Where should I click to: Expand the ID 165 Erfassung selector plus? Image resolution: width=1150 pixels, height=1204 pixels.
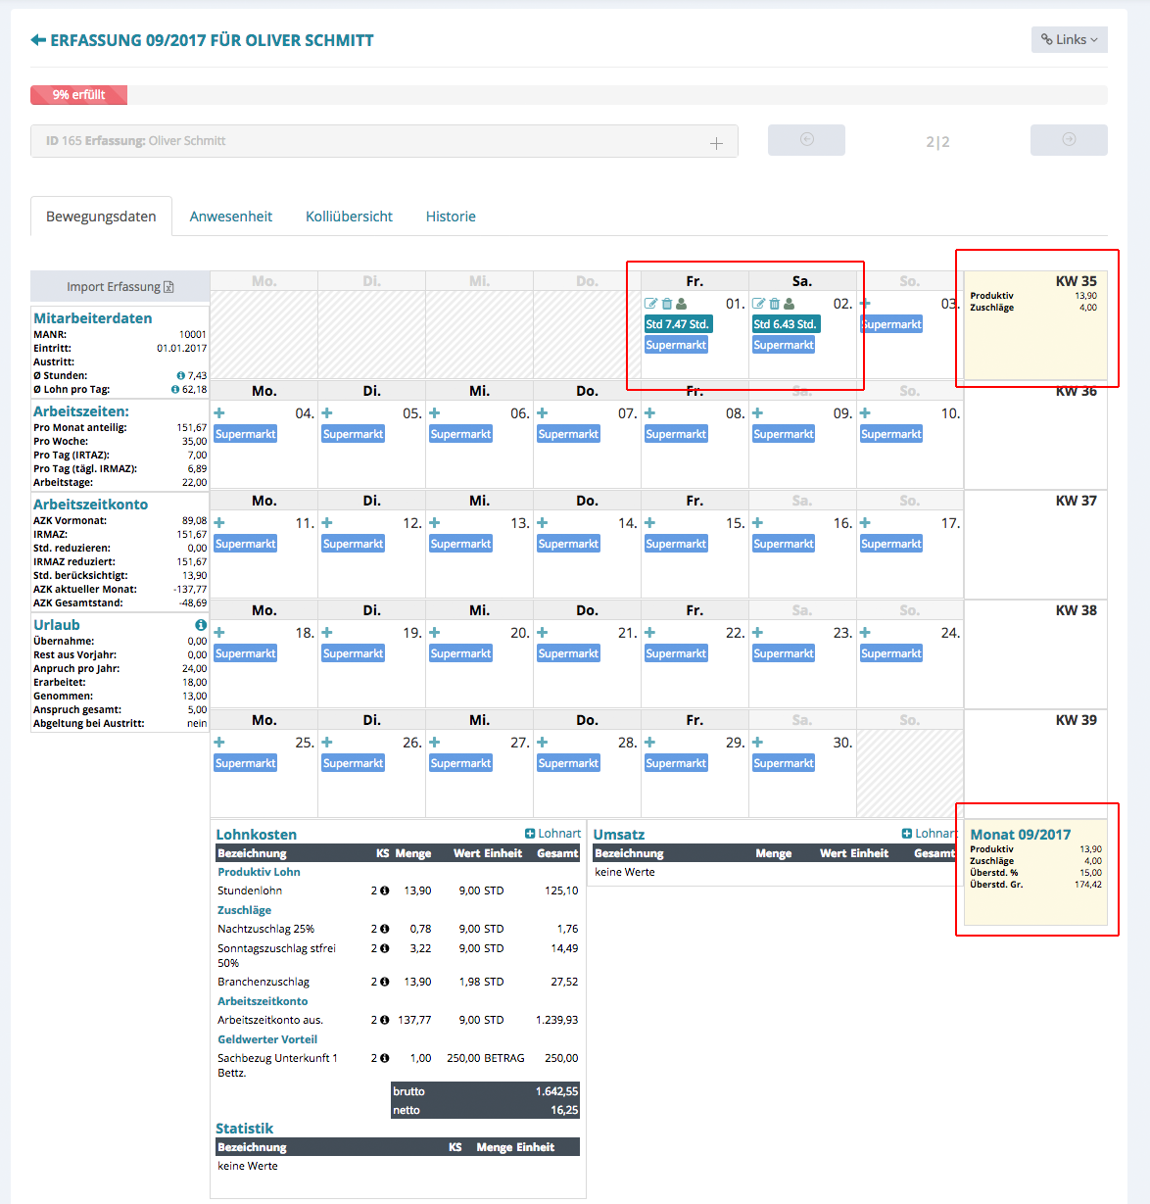tap(716, 143)
